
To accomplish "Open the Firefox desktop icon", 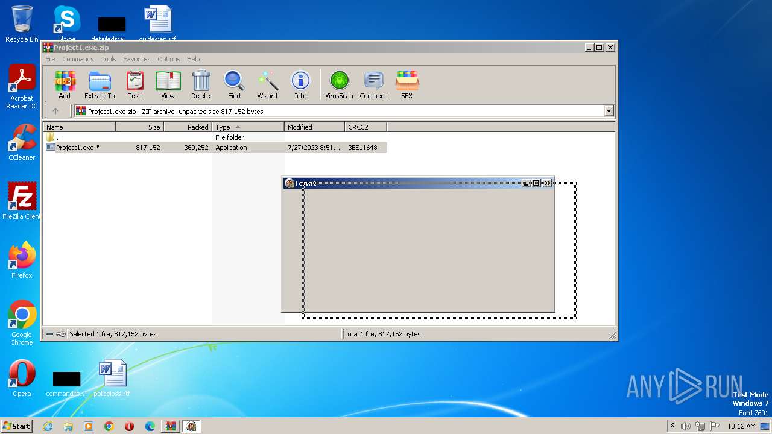I will coord(22,260).
